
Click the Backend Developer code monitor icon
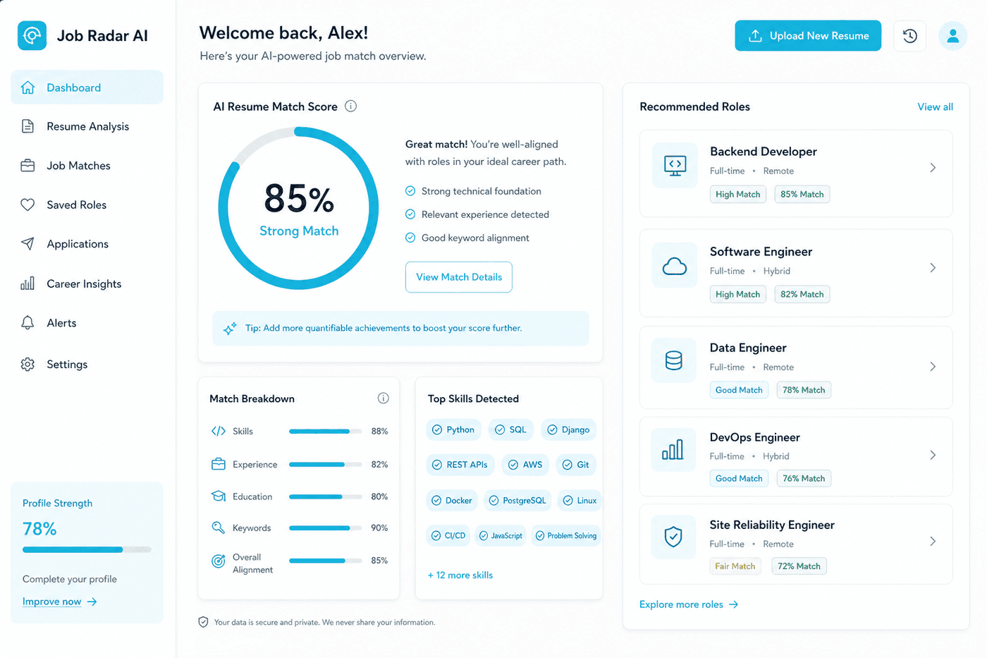pyautogui.click(x=675, y=166)
